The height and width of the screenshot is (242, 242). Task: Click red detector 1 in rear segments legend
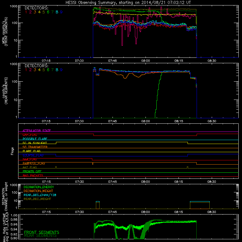click(26, 70)
